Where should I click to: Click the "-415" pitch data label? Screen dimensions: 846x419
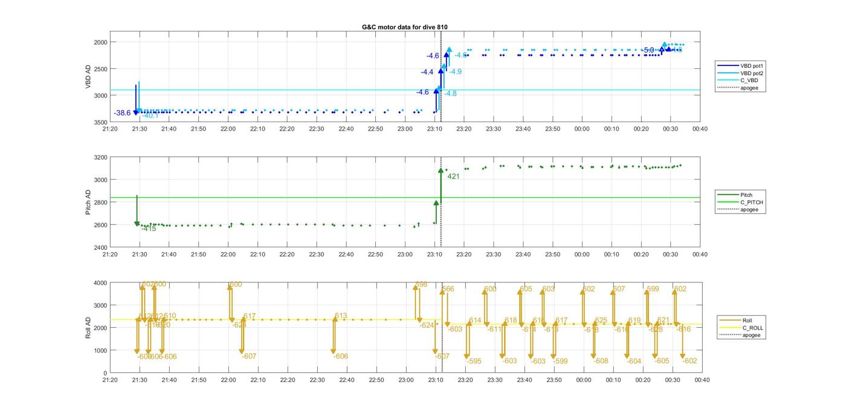(x=149, y=229)
